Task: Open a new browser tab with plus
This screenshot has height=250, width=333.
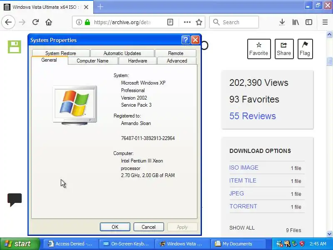Action: (100, 7)
